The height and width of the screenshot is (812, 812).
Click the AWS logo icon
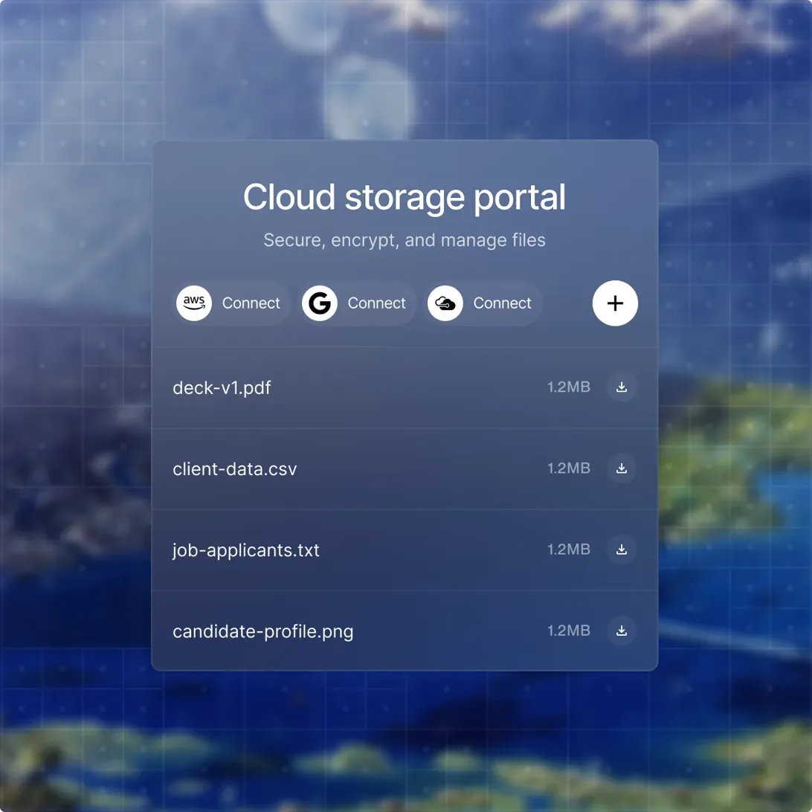pyautogui.click(x=193, y=303)
